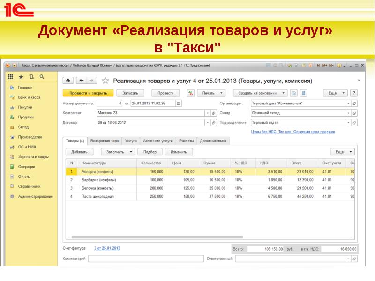Click the calendar icon in title bar
The image size is (375, 281).
pos(310,65)
